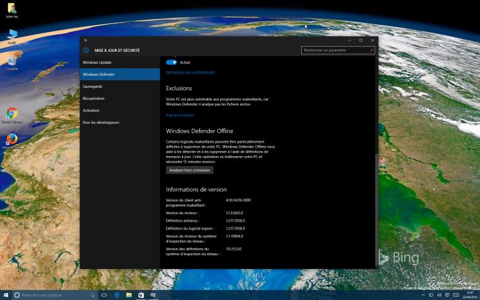Click the 'Version du moteur :' label
Screen dimensions: 480x300
coord(182,213)
